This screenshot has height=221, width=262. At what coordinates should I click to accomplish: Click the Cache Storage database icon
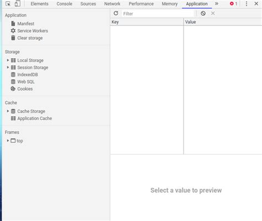[13, 111]
